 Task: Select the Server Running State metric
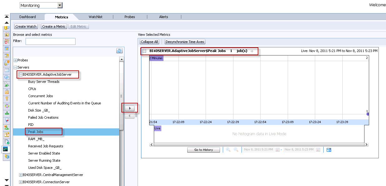tap(44, 160)
